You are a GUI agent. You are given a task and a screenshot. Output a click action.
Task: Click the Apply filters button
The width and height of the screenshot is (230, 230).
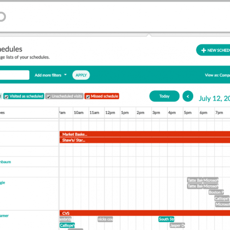tap(81, 75)
